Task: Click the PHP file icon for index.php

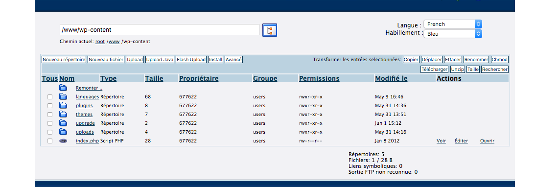Action: 63,141
